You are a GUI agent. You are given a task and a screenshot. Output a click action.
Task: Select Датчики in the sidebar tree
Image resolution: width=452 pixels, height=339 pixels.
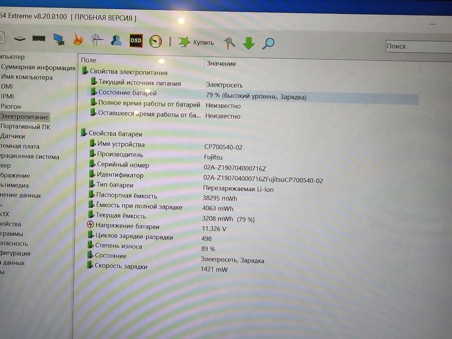(x=13, y=136)
